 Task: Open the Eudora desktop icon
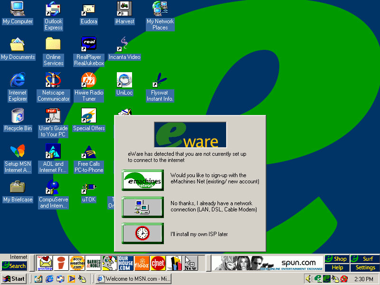coord(89,9)
